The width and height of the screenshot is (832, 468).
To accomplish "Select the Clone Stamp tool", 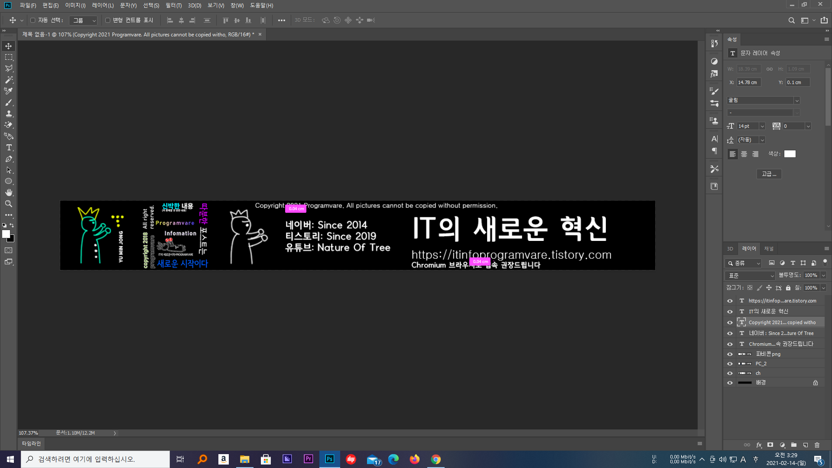I will [x=9, y=114].
